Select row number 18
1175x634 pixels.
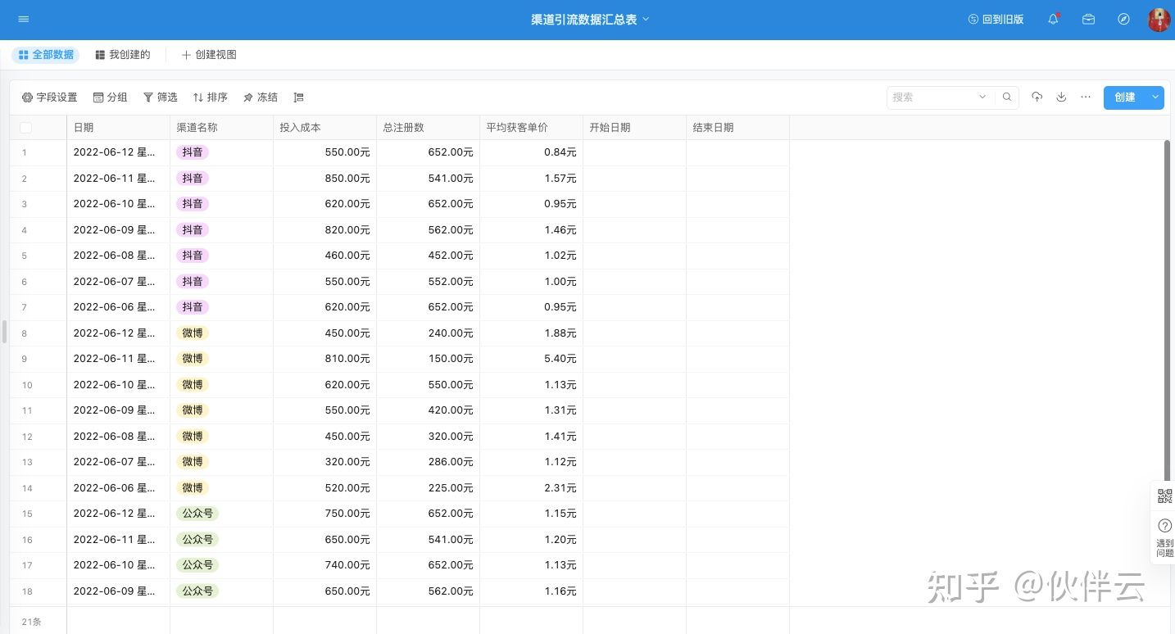27,591
